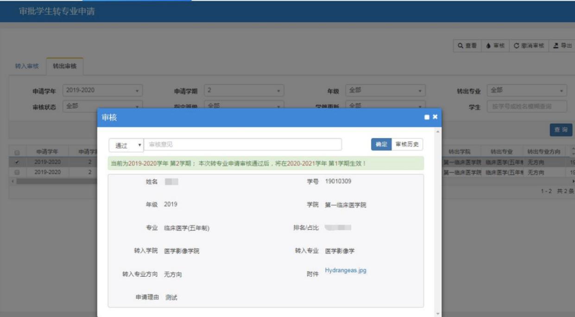Click the 撤消审核 (undo review) button

tap(529, 46)
